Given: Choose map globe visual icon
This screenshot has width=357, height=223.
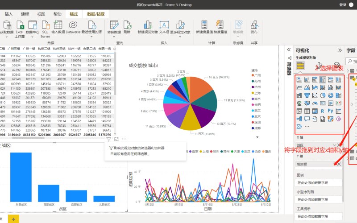Looking at the screenshot, I should [x=299, y=103].
